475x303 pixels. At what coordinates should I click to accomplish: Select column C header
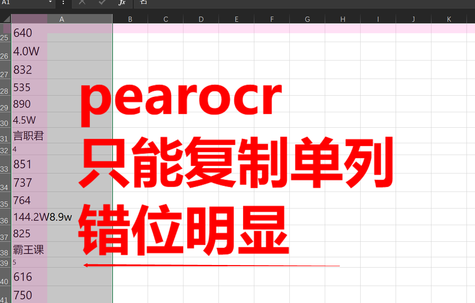[166, 19]
